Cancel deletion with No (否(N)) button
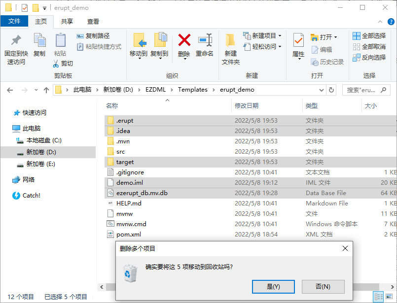This screenshot has width=397, height=303. 323,287
